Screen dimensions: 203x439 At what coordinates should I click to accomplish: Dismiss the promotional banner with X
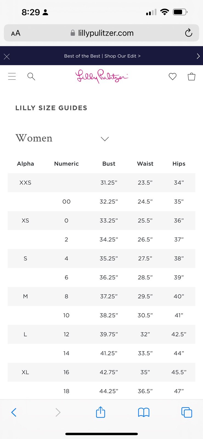7,57
